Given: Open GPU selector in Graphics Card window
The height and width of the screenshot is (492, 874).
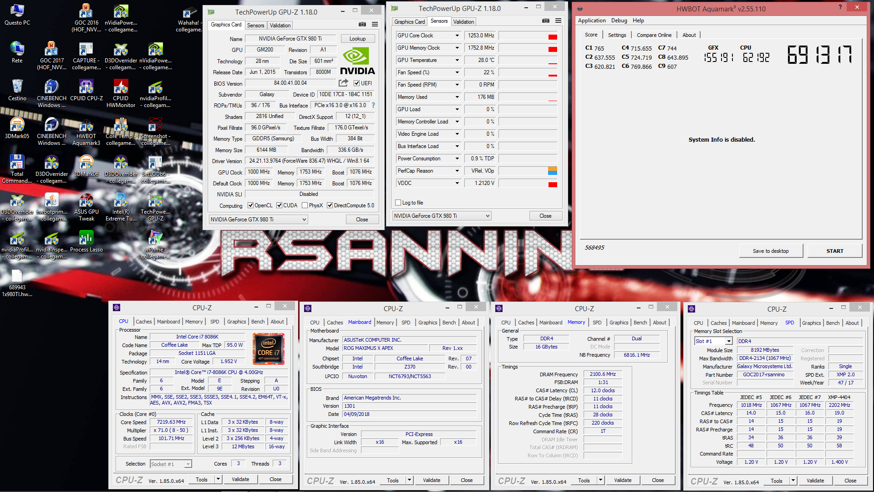Looking at the screenshot, I should pyautogui.click(x=259, y=220).
